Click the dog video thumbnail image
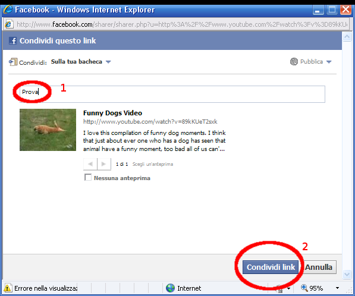The width and height of the screenshot is (355, 296). (48, 130)
